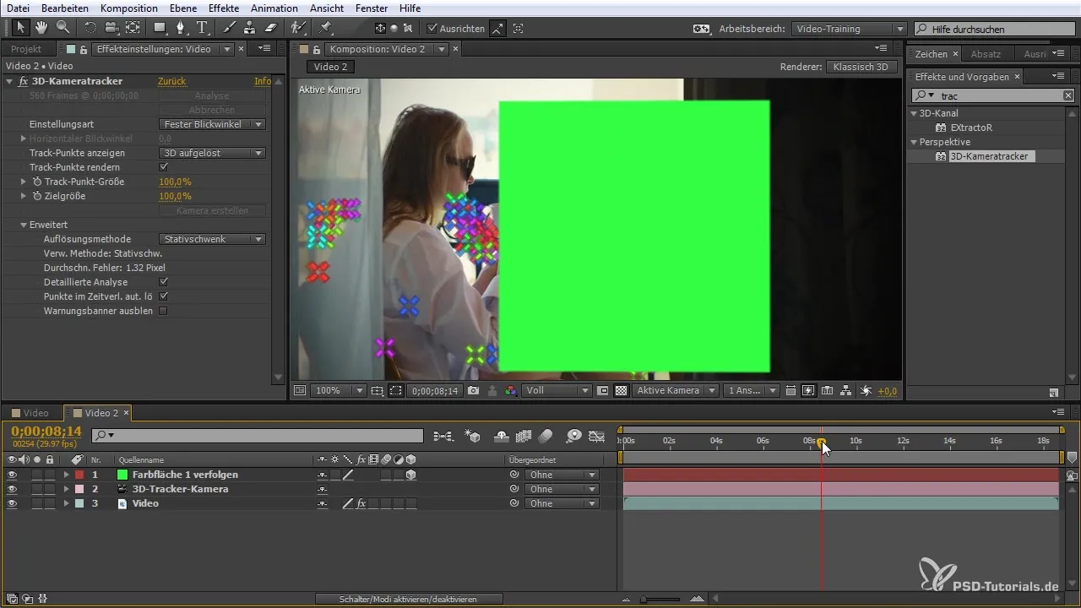Select the Text tool
Screen dimensions: 1081x608
(202, 28)
